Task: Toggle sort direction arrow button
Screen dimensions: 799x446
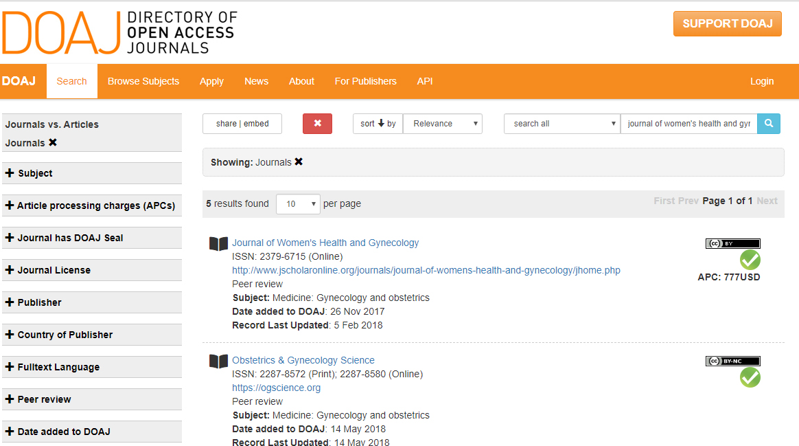Action: (x=378, y=124)
